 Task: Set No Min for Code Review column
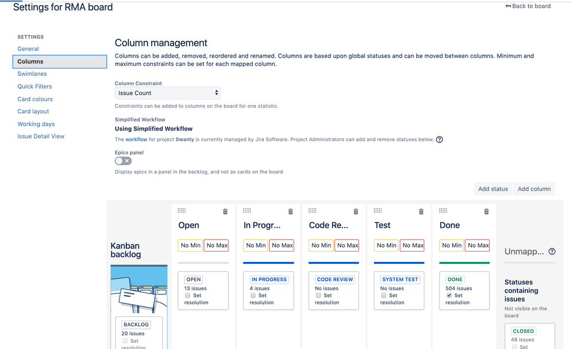(321, 245)
